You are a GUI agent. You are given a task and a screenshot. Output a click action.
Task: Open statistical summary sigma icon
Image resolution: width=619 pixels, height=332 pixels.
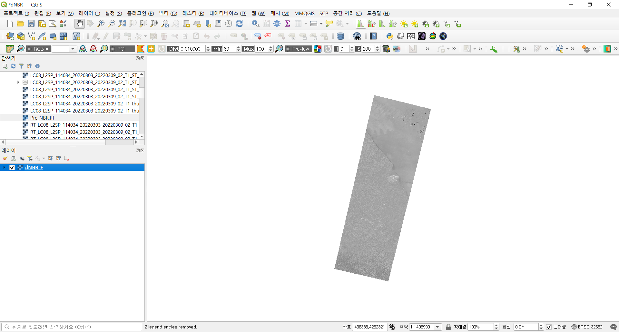point(288,24)
